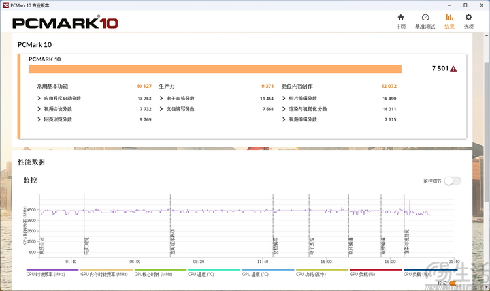The image size is (490, 291).
Task: Click the 电子表格 marker on the chart
Action: [x=312, y=247]
